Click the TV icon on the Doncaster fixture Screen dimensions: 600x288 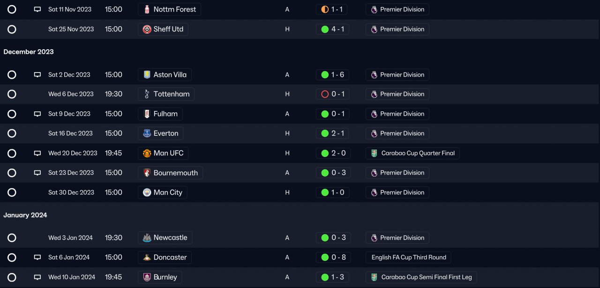tap(37, 258)
